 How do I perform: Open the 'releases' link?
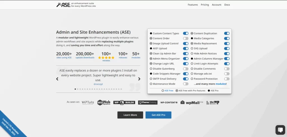(123, 57)
